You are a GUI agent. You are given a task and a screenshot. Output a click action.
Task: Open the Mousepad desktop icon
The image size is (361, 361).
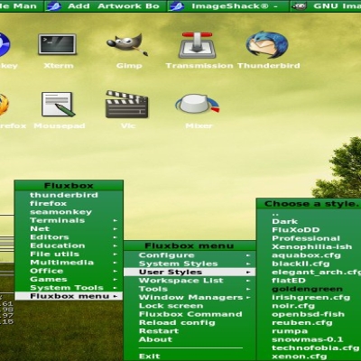[58, 105]
